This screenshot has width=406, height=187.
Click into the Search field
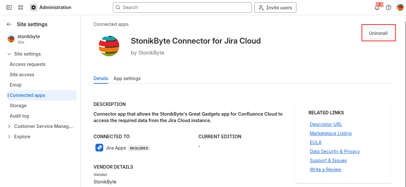click(182, 7)
